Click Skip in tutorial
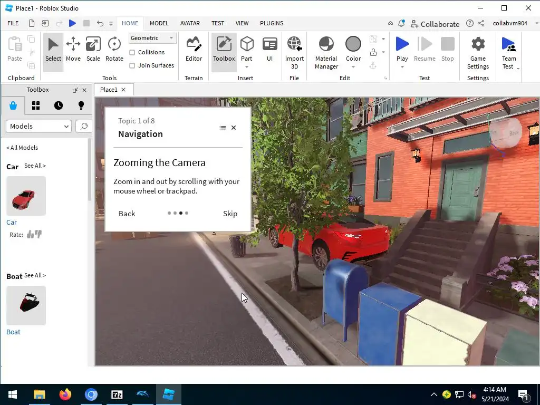 [x=230, y=214]
